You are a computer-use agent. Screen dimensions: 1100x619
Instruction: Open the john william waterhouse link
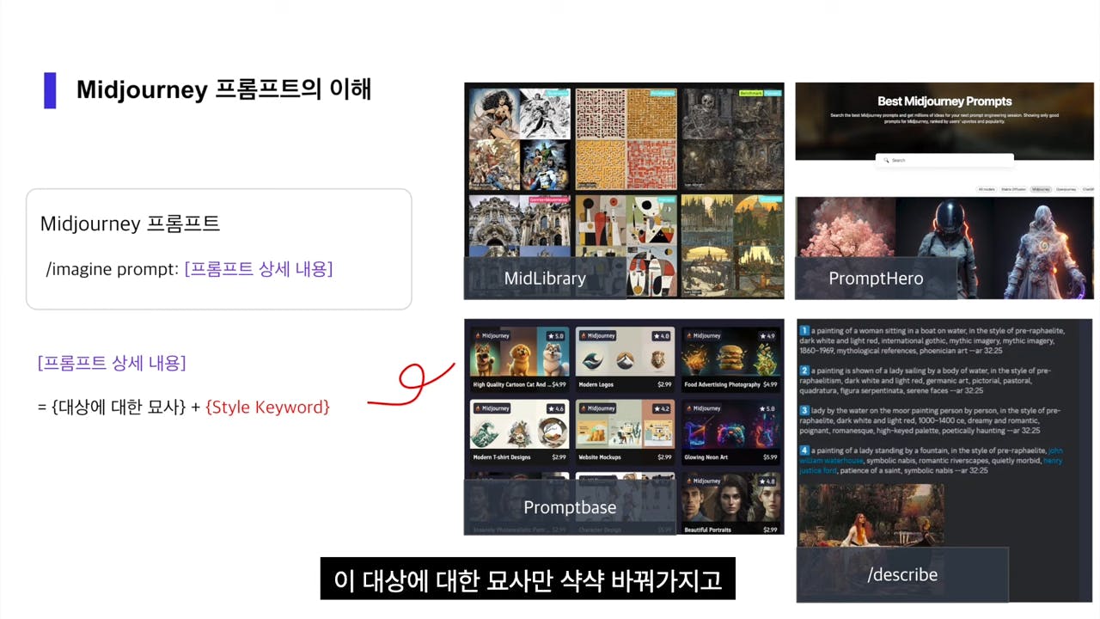coord(832,461)
